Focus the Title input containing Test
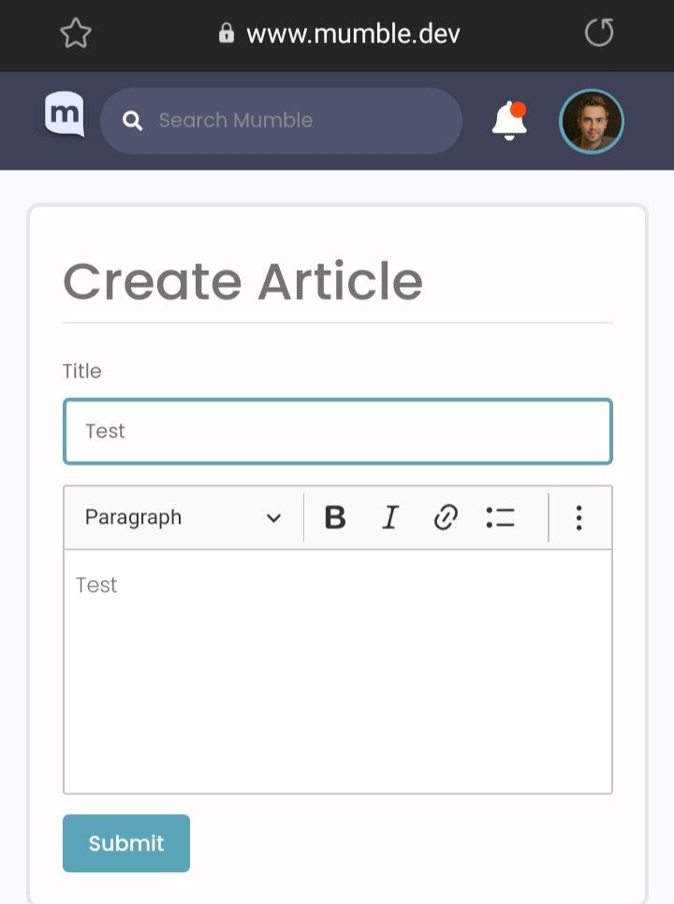The width and height of the screenshot is (674, 904). tap(337, 431)
